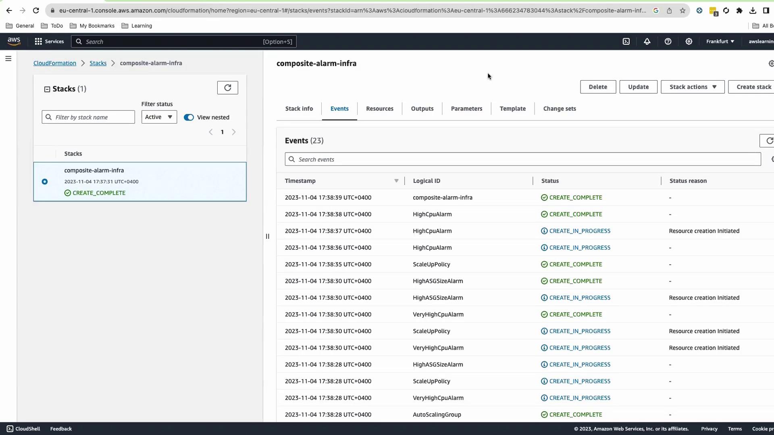Image resolution: width=774 pixels, height=435 pixels.
Task: Open the Frankfurt region selector
Action: [720, 41]
